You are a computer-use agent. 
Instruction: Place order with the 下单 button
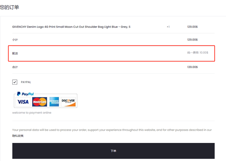click(113, 151)
